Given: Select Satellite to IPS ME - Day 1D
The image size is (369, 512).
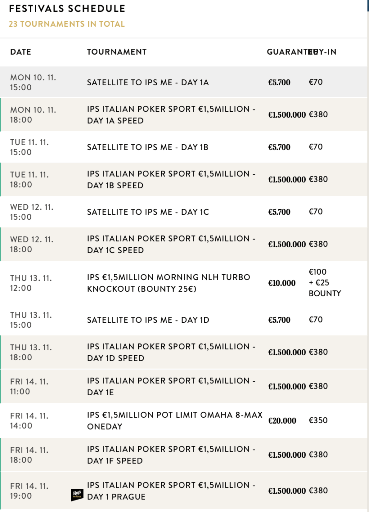Looking at the screenshot, I should (x=148, y=320).
